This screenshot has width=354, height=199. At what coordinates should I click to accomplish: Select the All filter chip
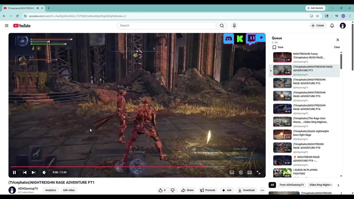(272, 185)
